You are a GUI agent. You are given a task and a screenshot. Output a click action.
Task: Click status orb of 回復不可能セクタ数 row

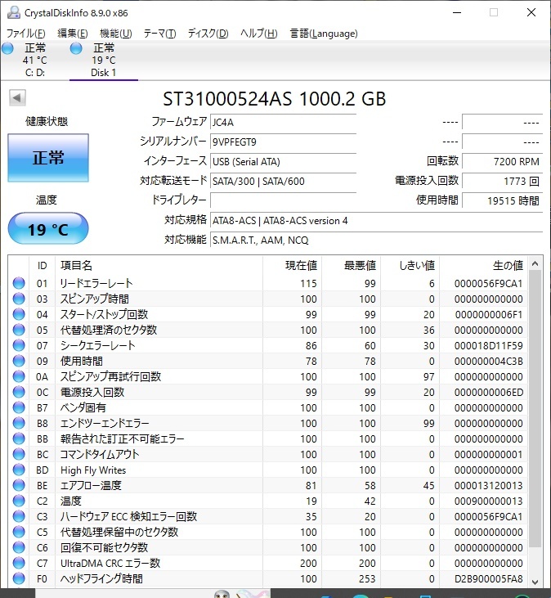point(19,547)
